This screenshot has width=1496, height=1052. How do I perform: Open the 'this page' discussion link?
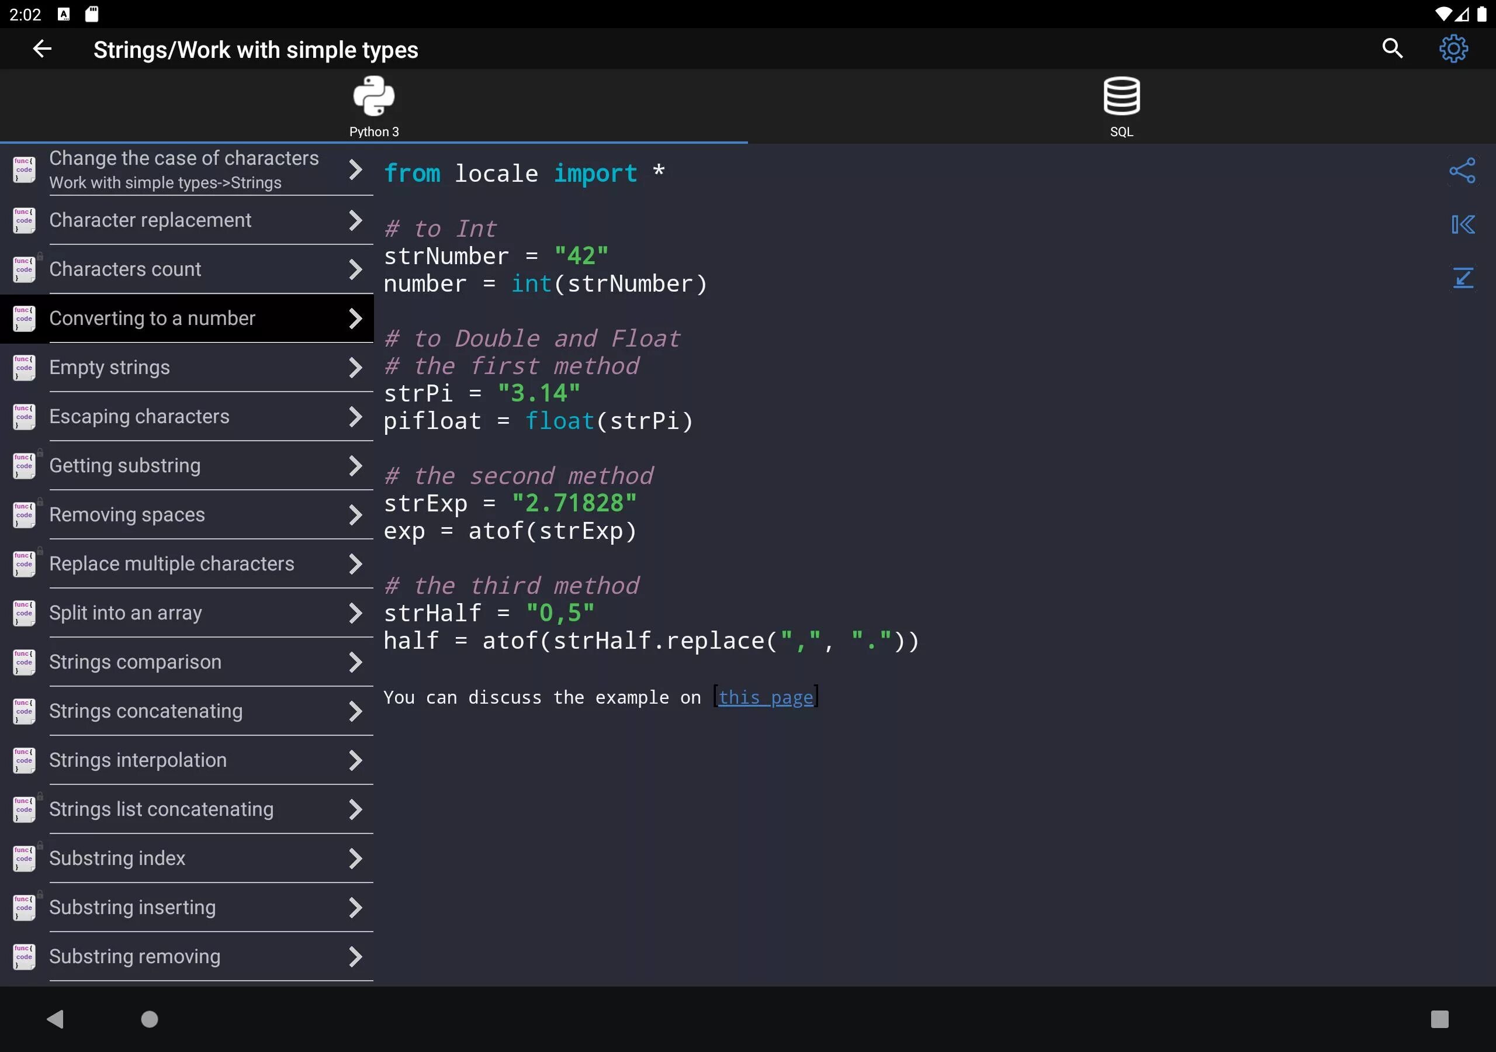[766, 697]
